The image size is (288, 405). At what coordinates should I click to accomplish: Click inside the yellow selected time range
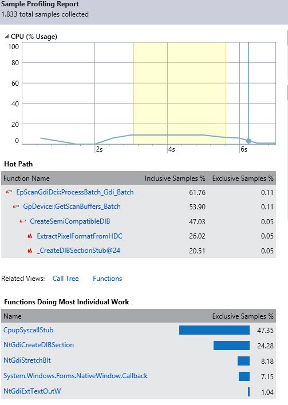(180, 93)
